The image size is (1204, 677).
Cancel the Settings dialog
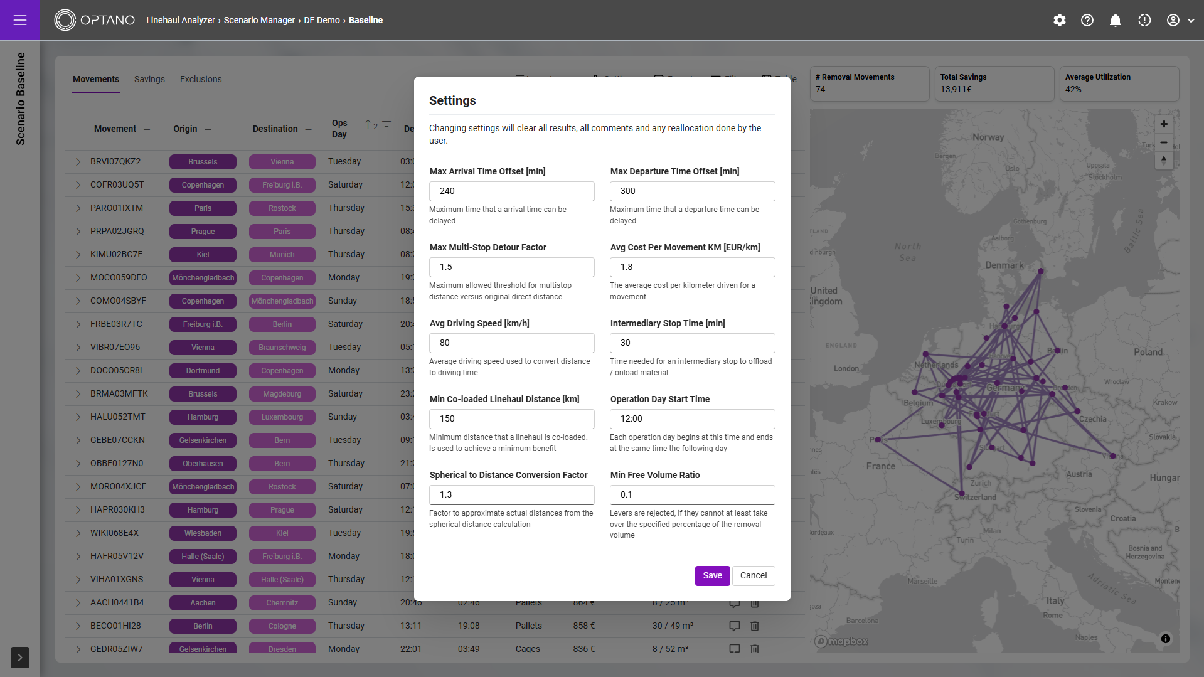tap(753, 575)
